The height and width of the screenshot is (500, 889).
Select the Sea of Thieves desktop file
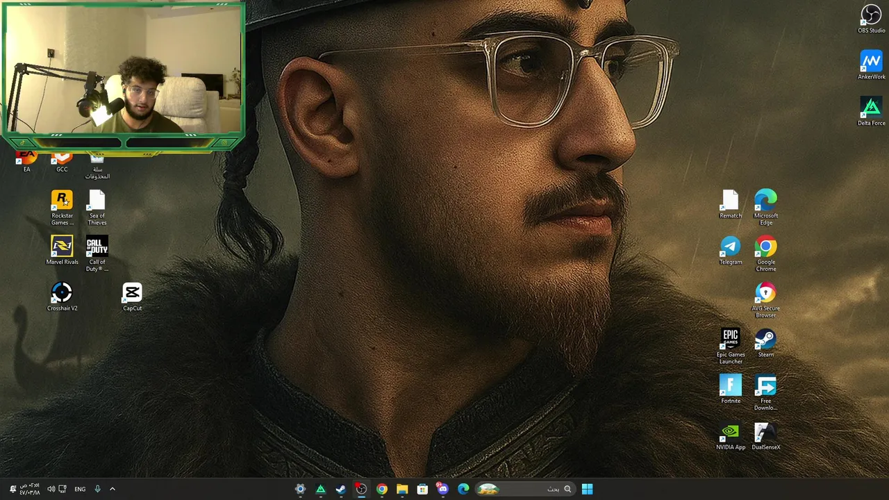97,207
